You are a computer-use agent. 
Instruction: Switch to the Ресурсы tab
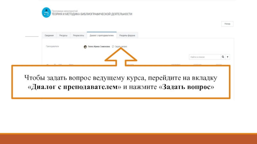point(63,36)
